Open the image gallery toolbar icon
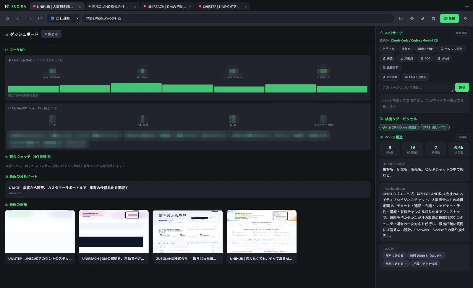 tap(433, 18)
